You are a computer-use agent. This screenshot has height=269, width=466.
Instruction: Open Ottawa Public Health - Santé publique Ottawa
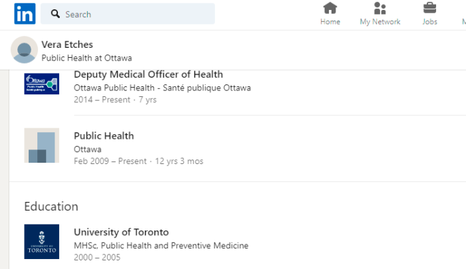(162, 88)
